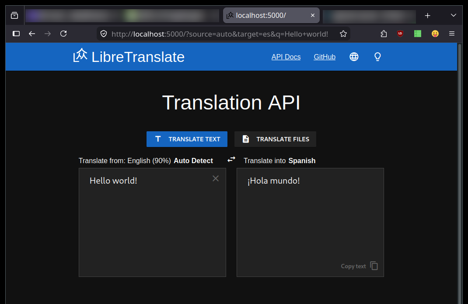Open the browser extensions puzzle icon
This screenshot has width=468, height=304.
[384, 34]
